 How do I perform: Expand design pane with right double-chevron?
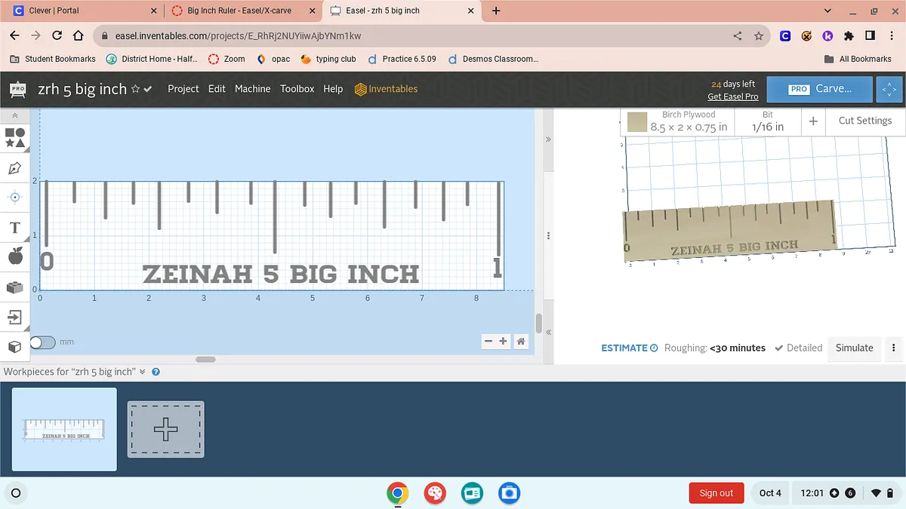click(548, 140)
